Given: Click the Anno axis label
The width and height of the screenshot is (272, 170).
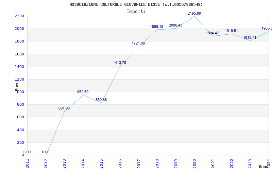Looking at the screenshot, I should [264, 167].
